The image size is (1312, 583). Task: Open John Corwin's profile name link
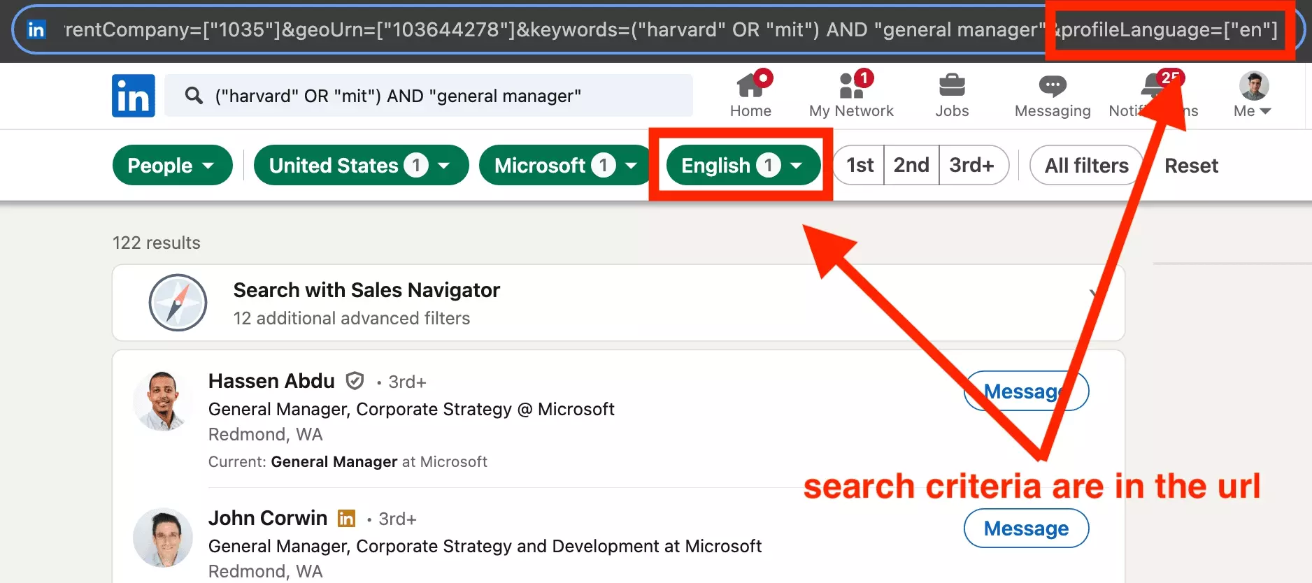tap(268, 518)
